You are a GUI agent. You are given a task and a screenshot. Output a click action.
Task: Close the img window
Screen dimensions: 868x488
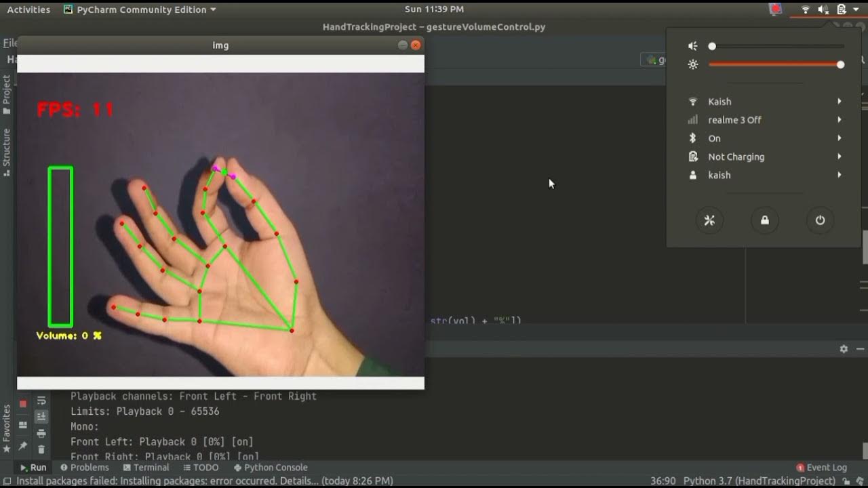coord(416,45)
